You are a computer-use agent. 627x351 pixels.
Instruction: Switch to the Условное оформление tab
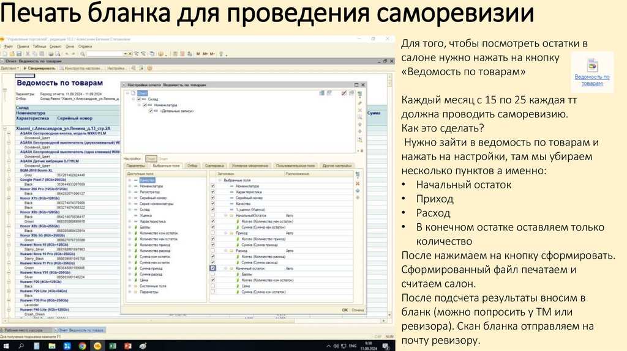250,165
